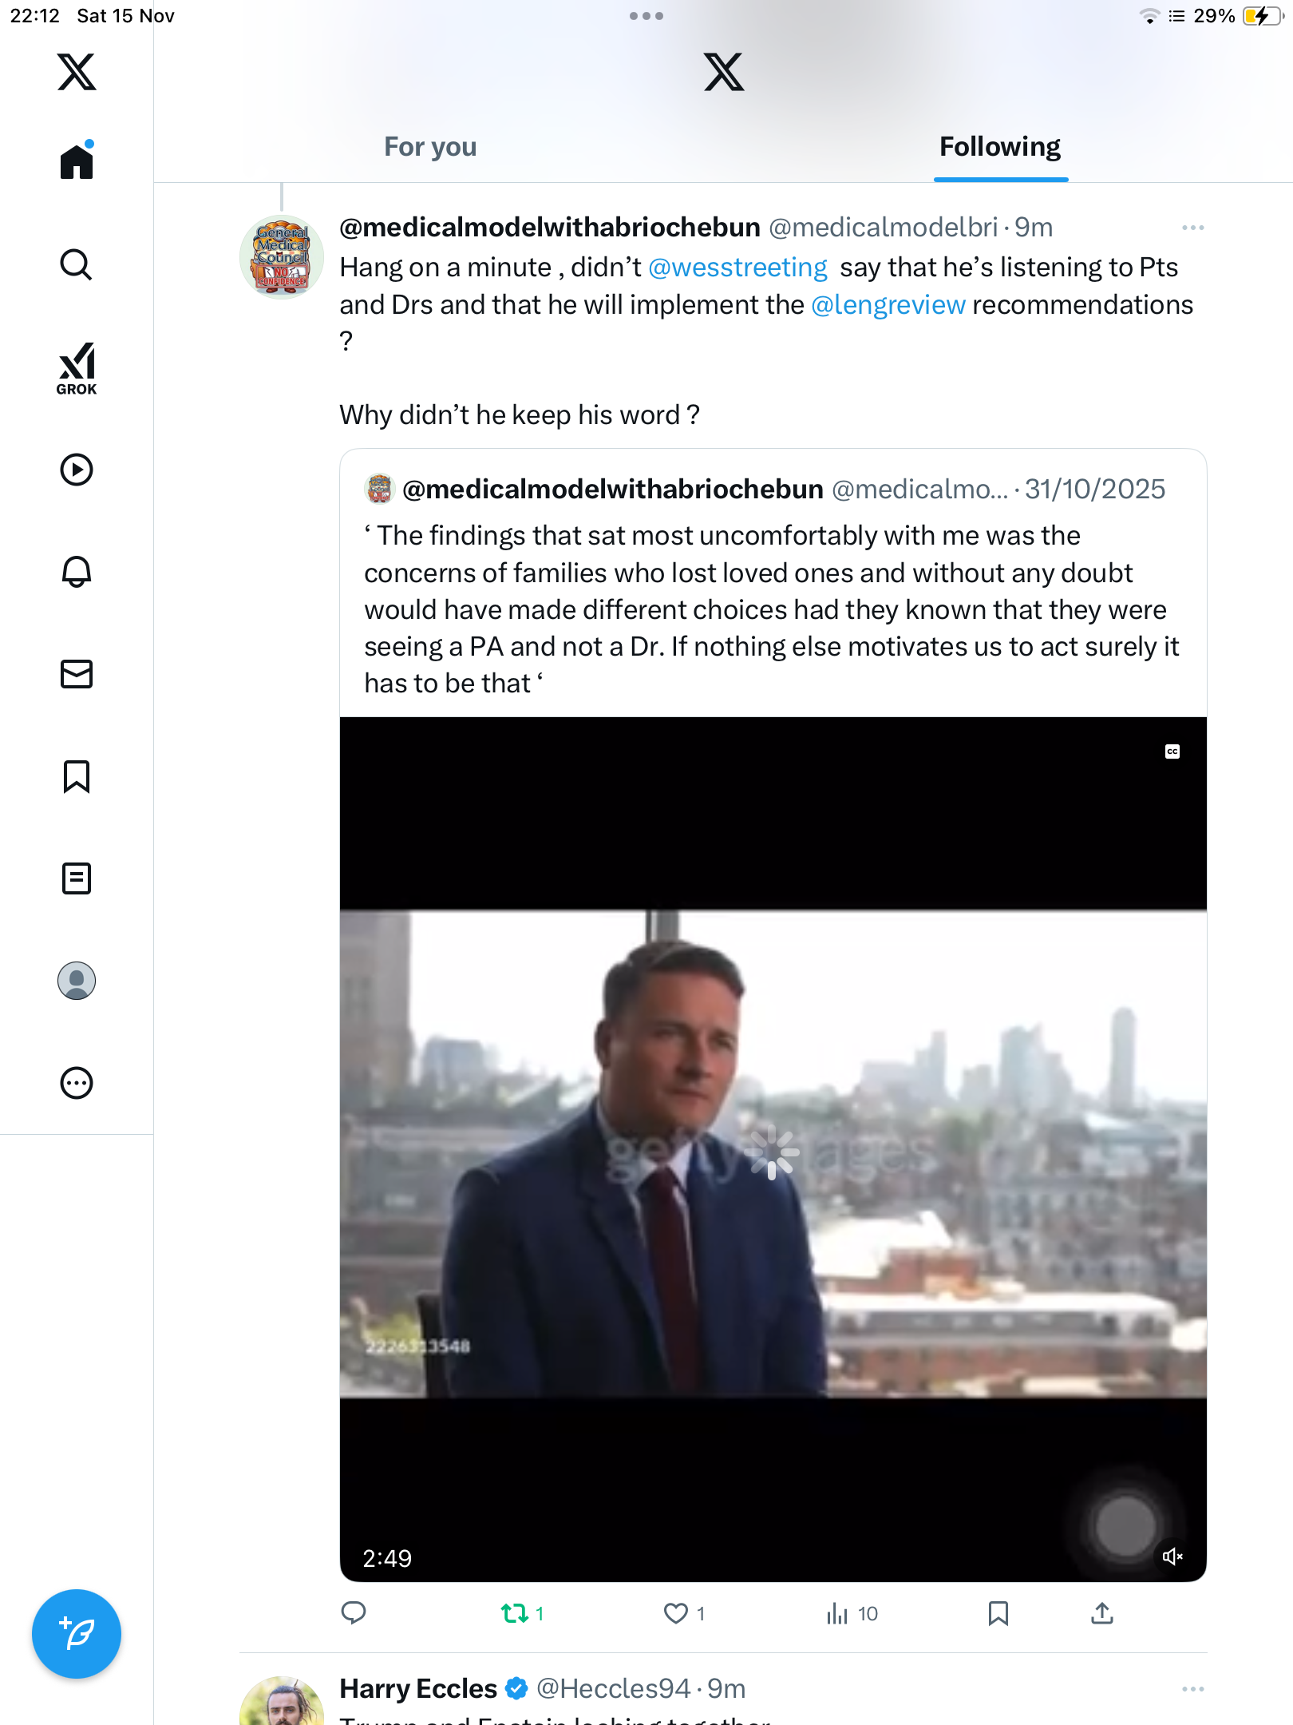Open the video tab play icon
Image resolution: width=1293 pixels, height=1725 pixels.
click(77, 470)
